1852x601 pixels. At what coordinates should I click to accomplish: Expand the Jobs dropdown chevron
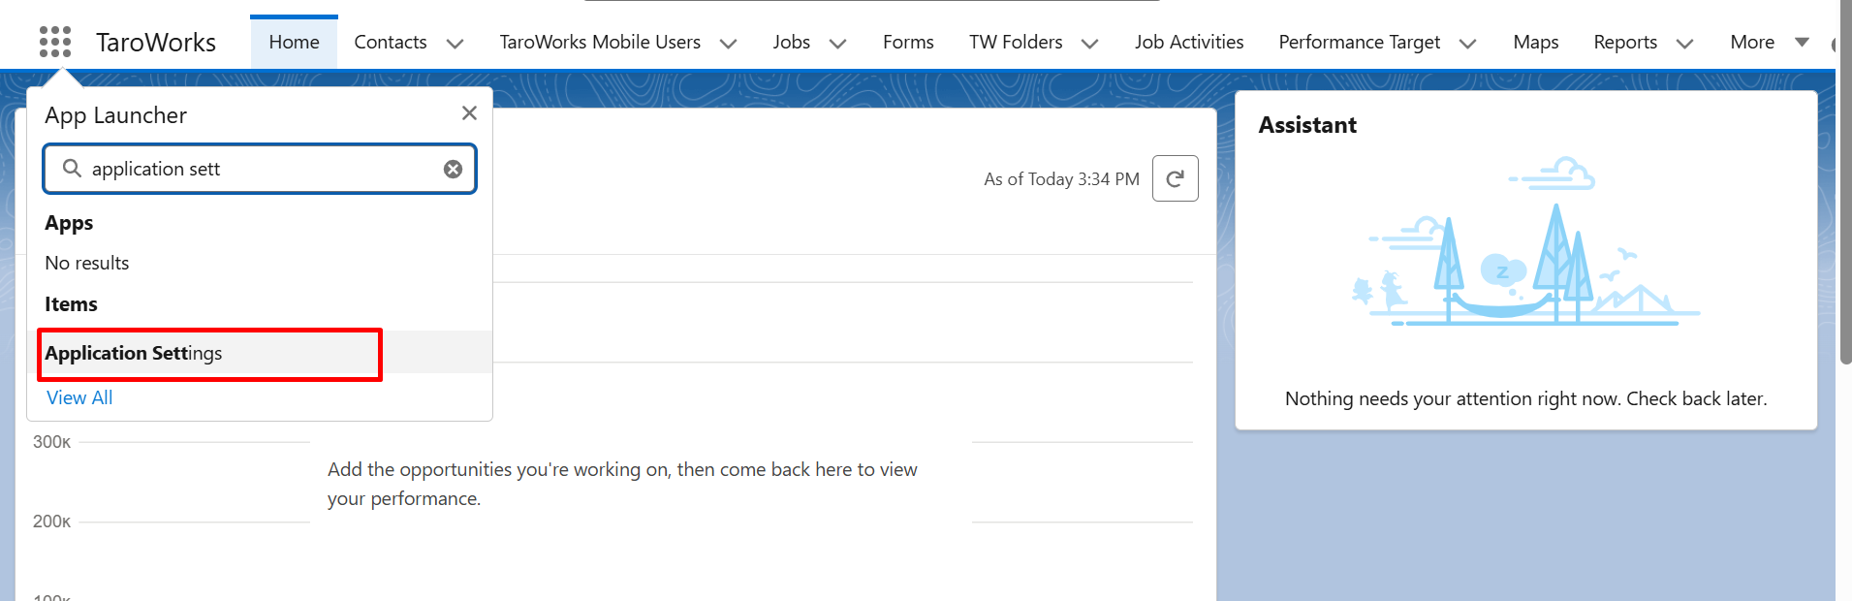pos(838,44)
